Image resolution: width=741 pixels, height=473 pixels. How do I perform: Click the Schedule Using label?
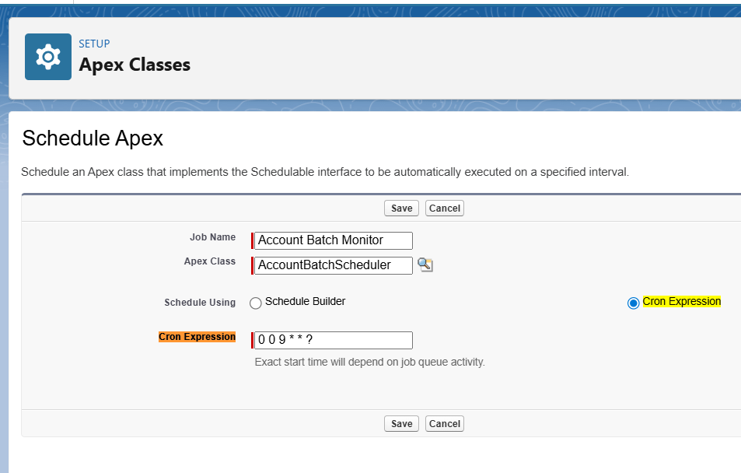point(200,303)
